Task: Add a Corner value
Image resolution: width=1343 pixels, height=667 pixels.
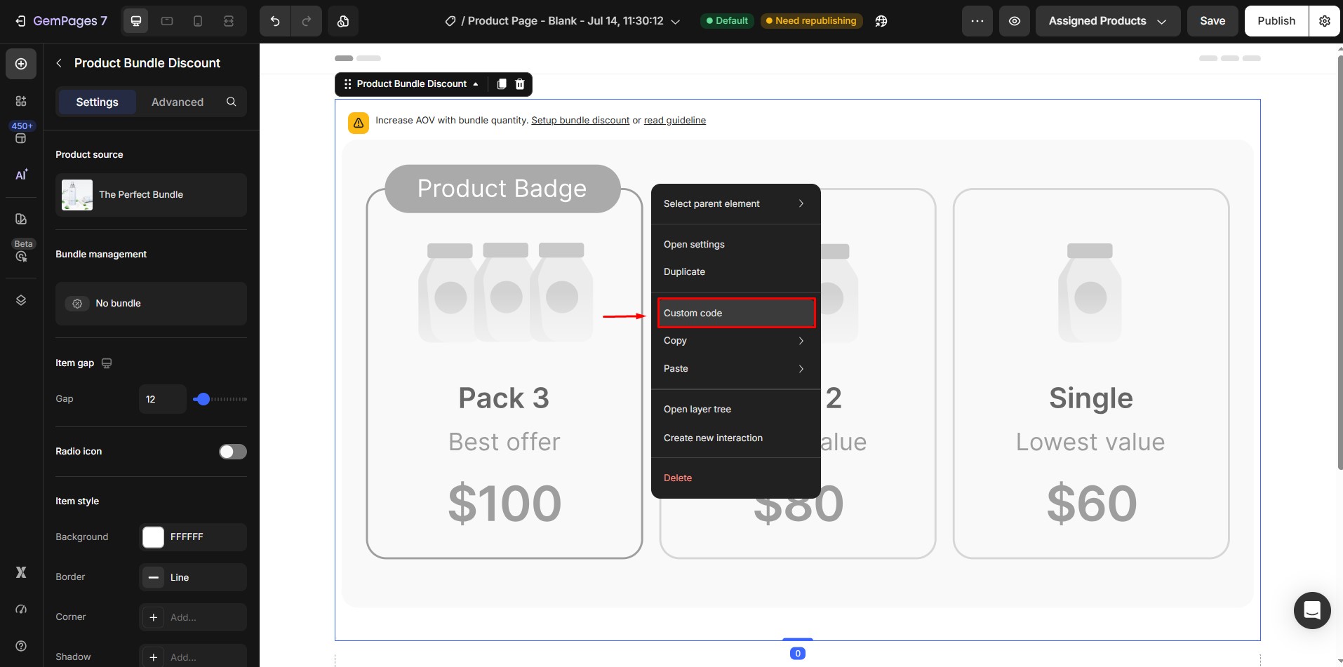Action: (193, 617)
